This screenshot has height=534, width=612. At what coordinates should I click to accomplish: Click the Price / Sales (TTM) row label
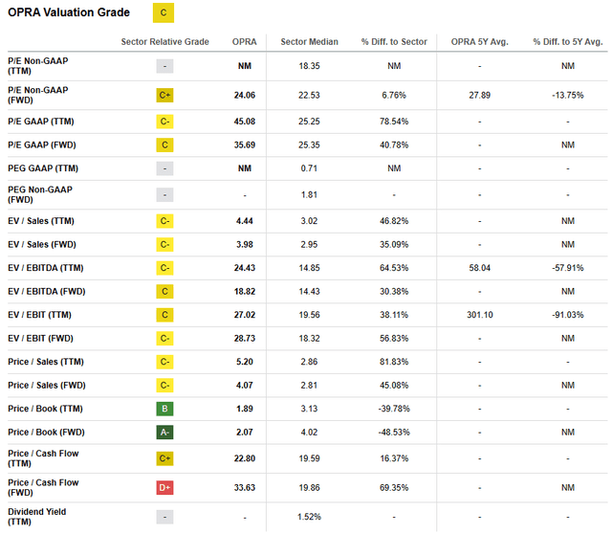point(46,362)
